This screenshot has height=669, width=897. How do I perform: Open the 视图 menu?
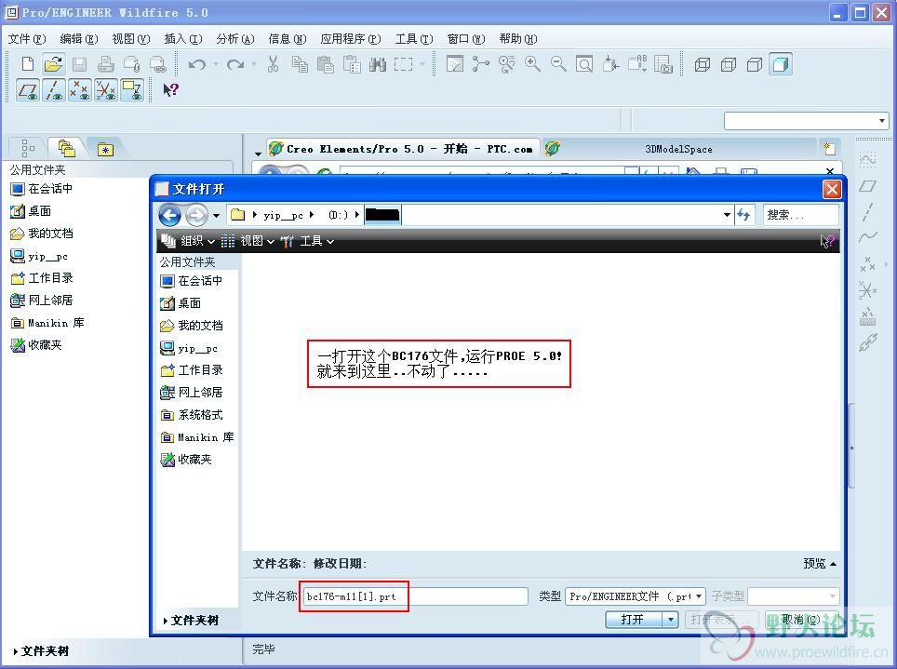coord(131,39)
